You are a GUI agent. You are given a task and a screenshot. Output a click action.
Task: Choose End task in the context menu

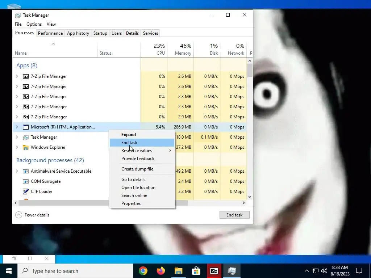click(x=142, y=143)
